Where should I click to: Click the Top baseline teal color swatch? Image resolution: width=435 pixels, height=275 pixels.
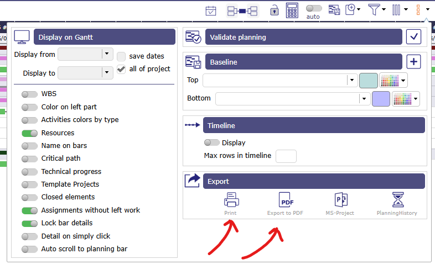[x=368, y=81]
